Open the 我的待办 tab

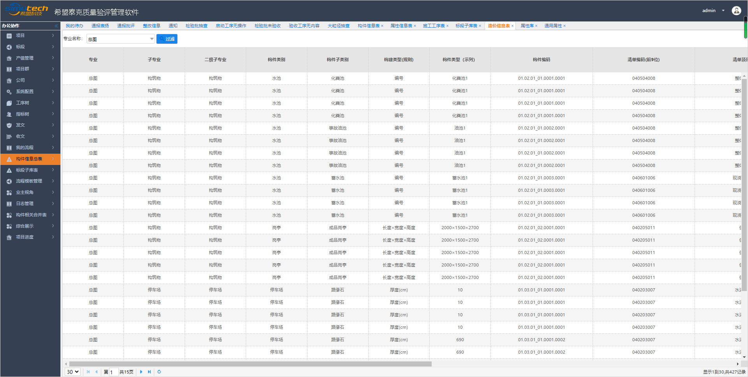point(74,26)
